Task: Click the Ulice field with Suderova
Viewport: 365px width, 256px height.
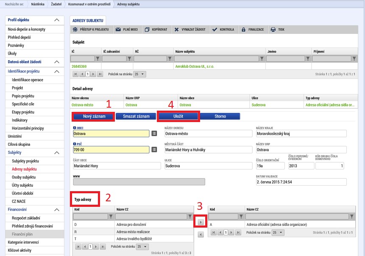Action: [208, 166]
